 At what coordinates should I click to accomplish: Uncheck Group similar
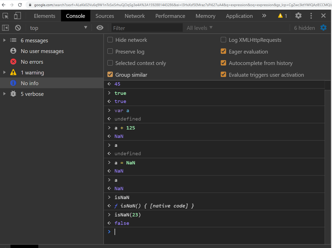[x=110, y=74]
